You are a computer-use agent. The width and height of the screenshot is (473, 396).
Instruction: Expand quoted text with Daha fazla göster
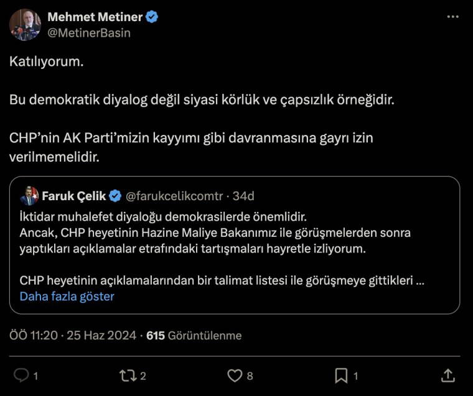pos(67,297)
